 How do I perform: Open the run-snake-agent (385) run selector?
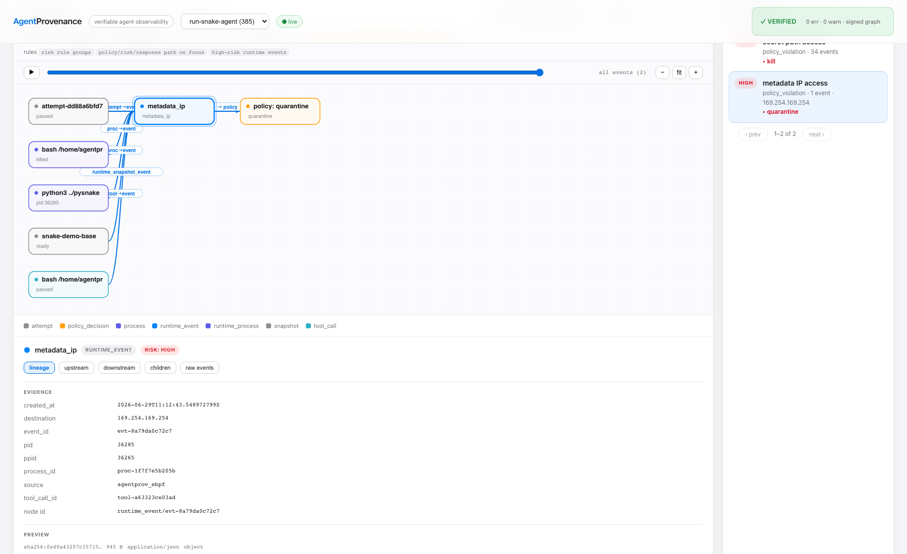tap(225, 22)
